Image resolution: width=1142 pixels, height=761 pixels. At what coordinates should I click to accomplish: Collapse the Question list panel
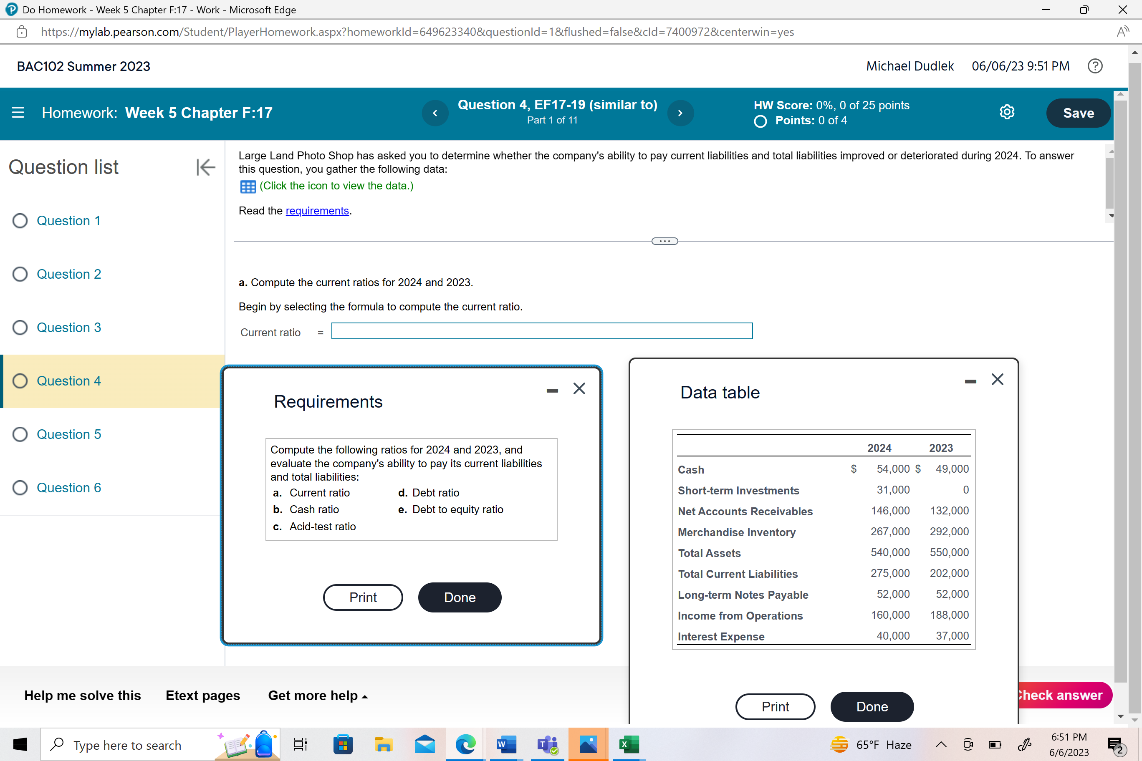[205, 167]
